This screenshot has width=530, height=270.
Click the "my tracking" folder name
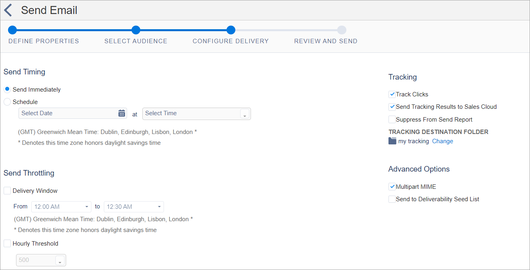(414, 141)
